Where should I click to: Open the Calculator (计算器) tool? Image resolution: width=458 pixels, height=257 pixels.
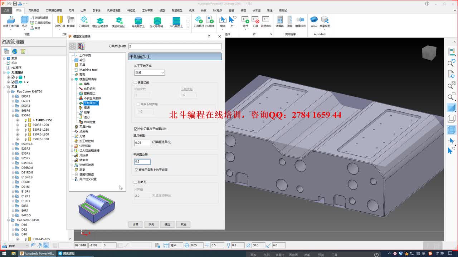point(279,21)
